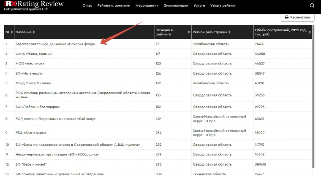Click income value 63476
Viewport: 321px width, 177px height.
click(x=259, y=118)
